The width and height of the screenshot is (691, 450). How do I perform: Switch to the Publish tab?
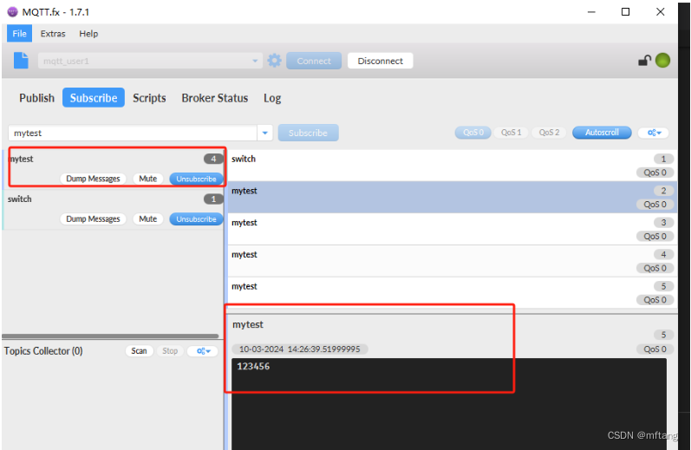[x=36, y=98]
